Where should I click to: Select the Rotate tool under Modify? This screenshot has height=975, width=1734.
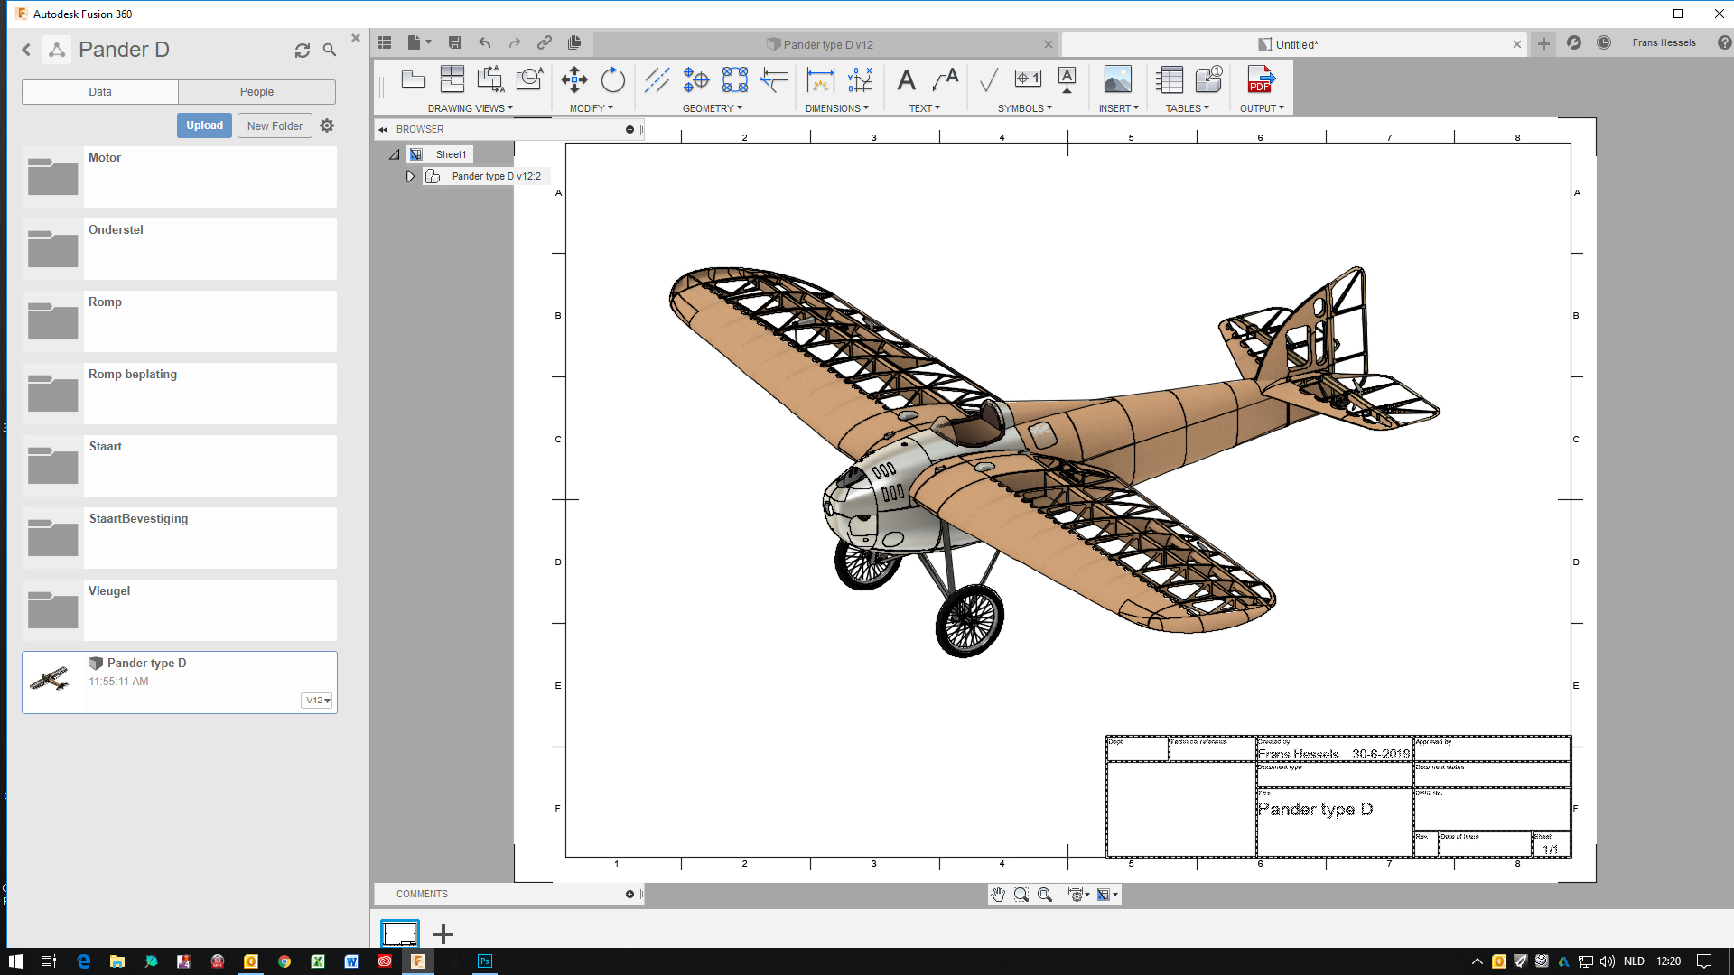pos(613,79)
